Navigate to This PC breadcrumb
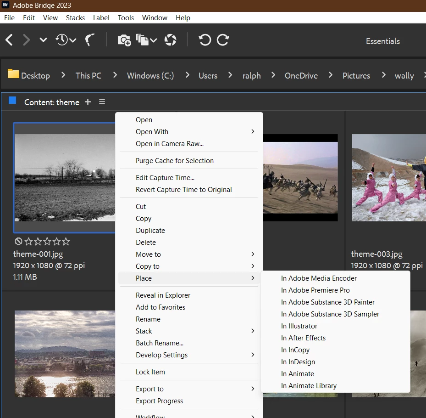This screenshot has height=418, width=426. [x=89, y=76]
